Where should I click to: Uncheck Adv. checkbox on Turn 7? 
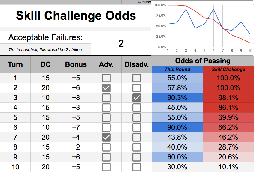(x=106, y=137)
